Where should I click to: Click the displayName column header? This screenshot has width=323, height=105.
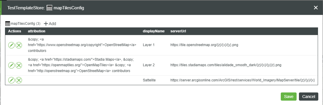click(154, 31)
